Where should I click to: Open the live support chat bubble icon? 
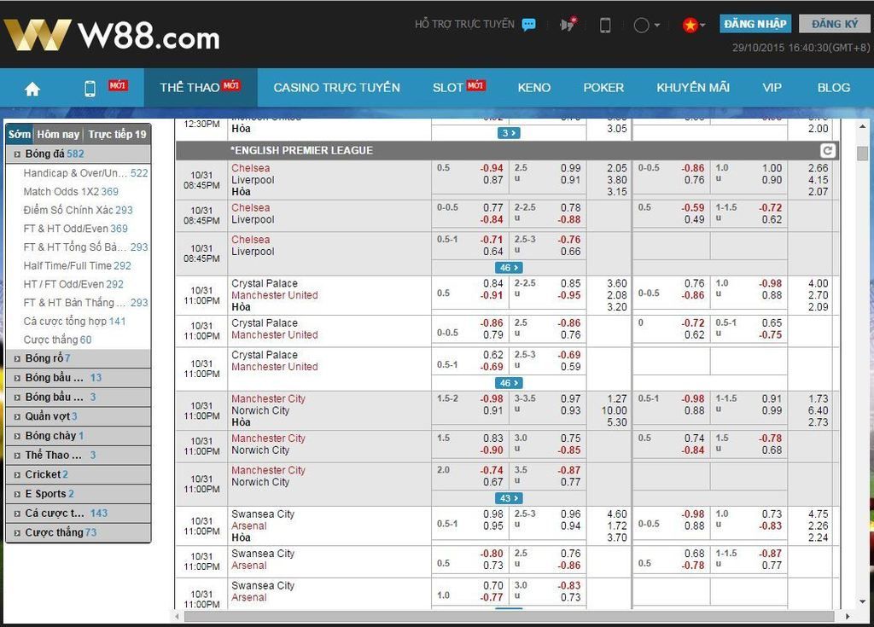click(529, 25)
